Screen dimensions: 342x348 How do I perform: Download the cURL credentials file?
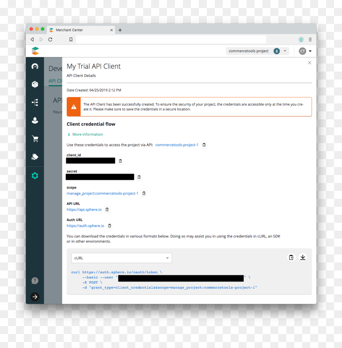[x=303, y=257]
